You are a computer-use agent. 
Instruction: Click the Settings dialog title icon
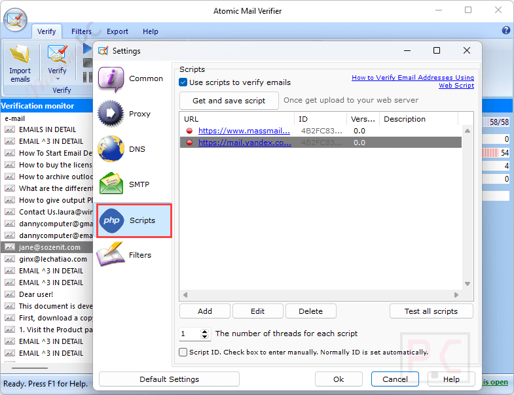click(x=103, y=51)
